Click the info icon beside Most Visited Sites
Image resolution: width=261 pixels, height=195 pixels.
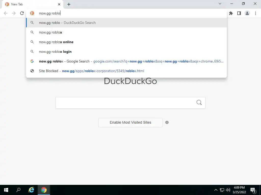point(167,122)
